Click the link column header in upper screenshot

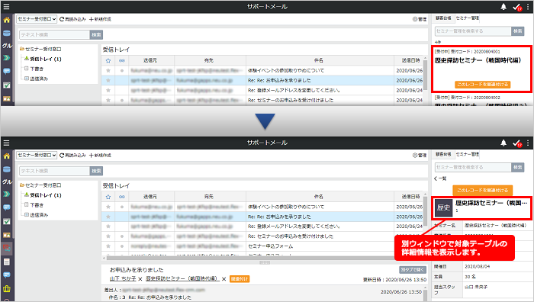122,60
